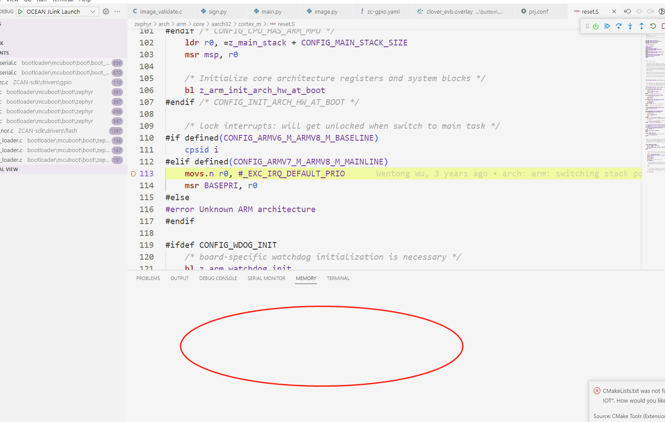
Task: Switch to the main.py tab
Action: point(271,11)
